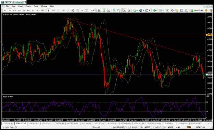Switch to GBPJPY,H4 chart tab

coord(34,123)
